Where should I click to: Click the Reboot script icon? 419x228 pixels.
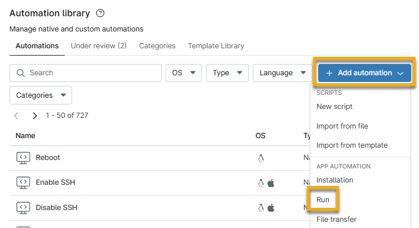[23, 158]
